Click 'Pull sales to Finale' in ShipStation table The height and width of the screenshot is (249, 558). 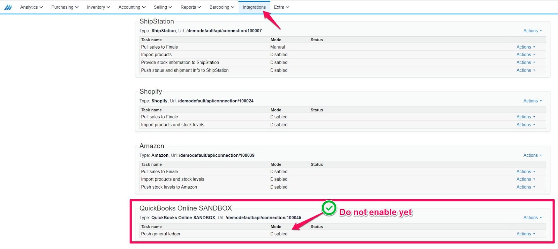tap(159, 47)
